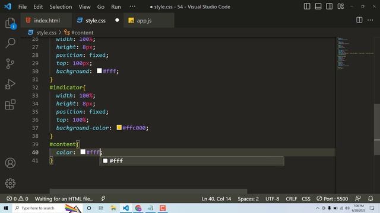Click the feedback icon in status bar
This screenshot has height=213, width=380.
coord(357,199)
